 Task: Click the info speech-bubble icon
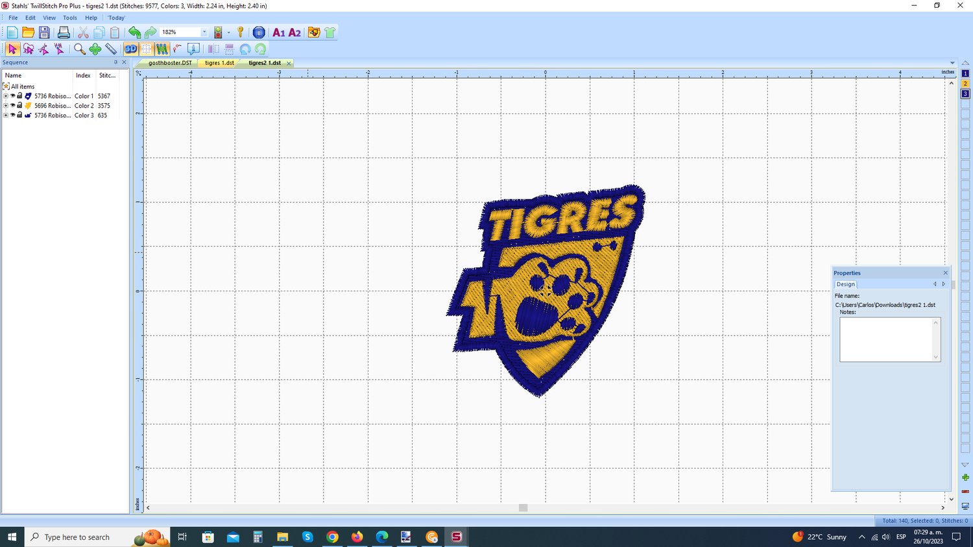tap(193, 49)
